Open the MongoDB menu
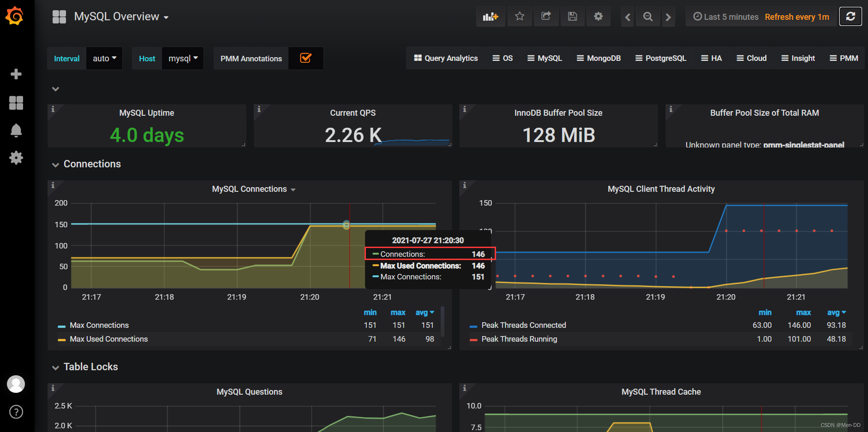The height and width of the screenshot is (432, 868). (599, 58)
